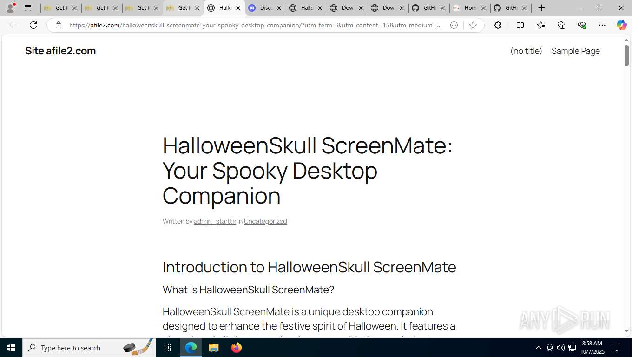This screenshot has width=632, height=357.
Task: Adjust volume via speaker tray icon
Action: pos(561,348)
